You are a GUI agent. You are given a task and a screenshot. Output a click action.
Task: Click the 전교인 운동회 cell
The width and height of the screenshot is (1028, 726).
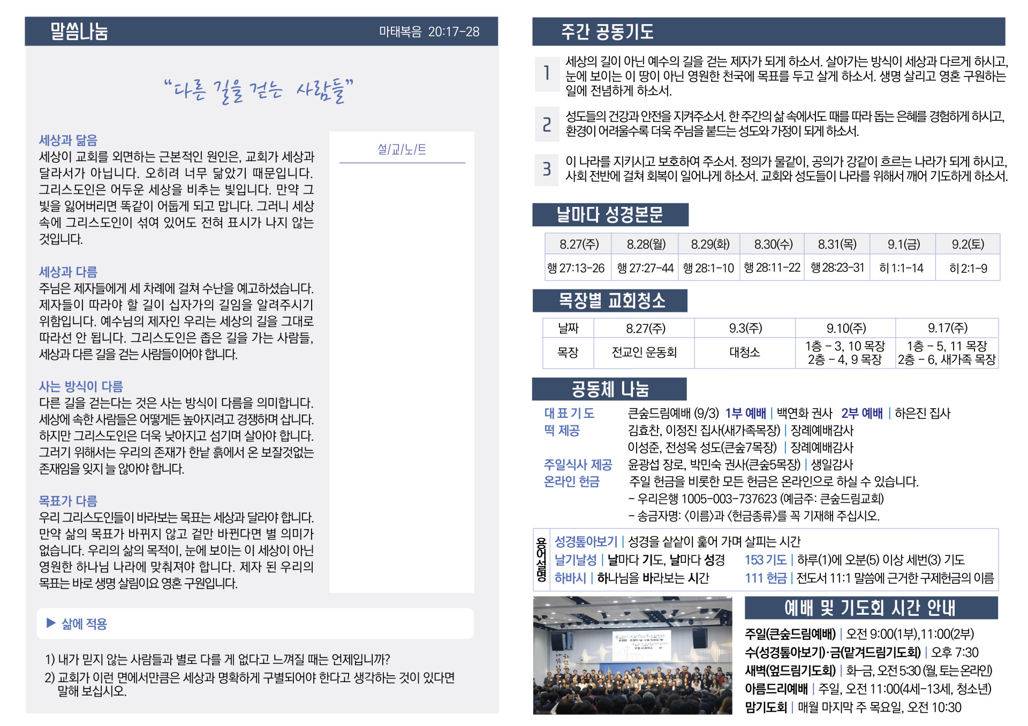(x=644, y=353)
